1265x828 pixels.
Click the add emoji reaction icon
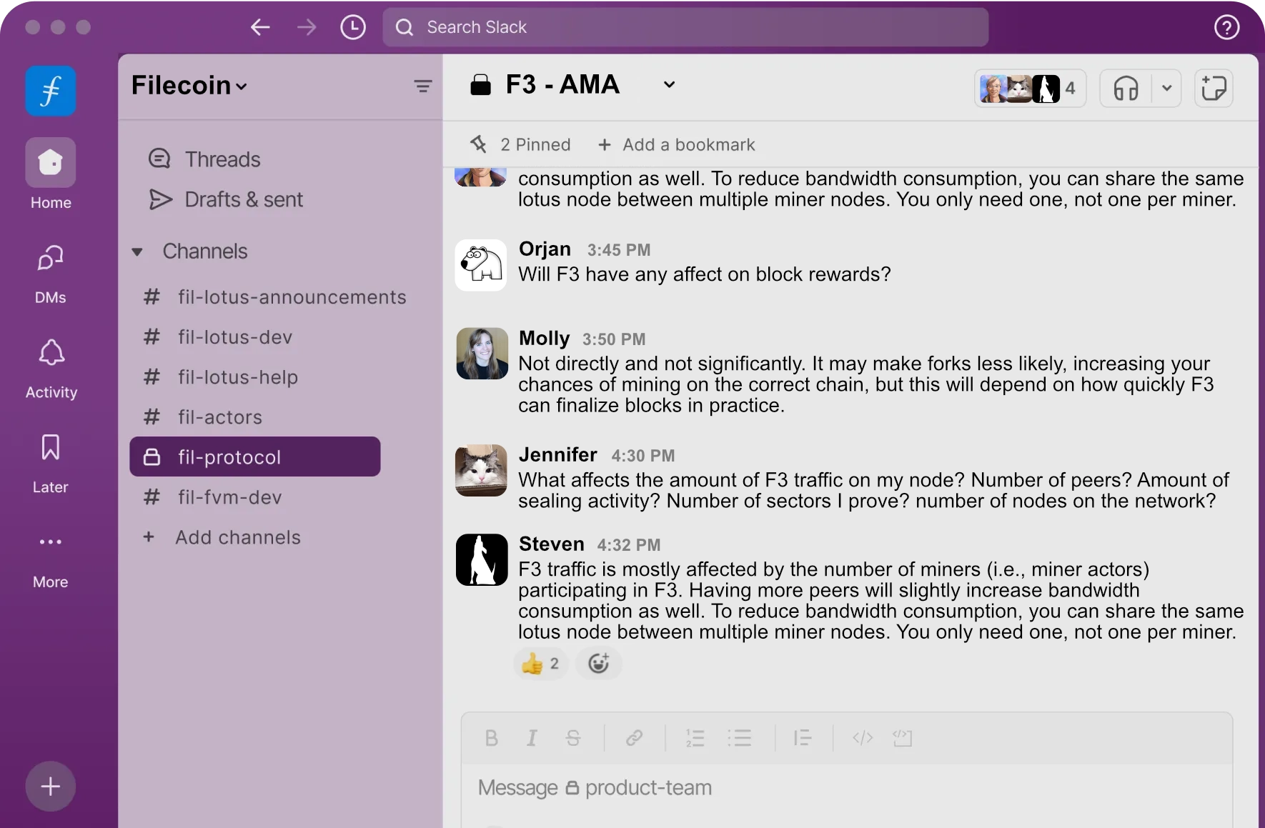pos(598,664)
